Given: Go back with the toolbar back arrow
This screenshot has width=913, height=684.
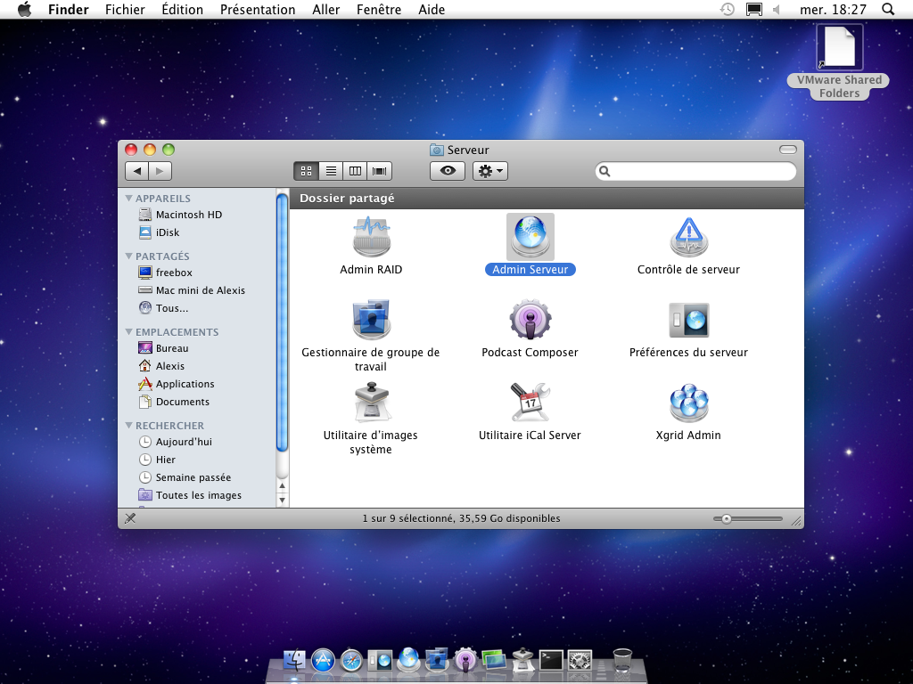Looking at the screenshot, I should (x=136, y=171).
